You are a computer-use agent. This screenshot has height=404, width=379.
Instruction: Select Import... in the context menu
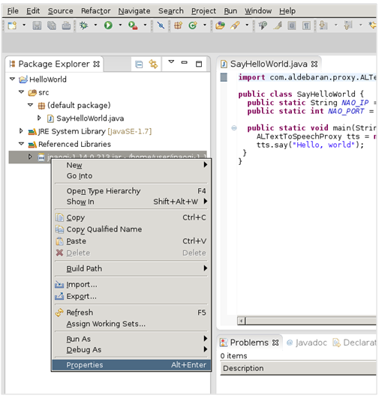[131, 285]
